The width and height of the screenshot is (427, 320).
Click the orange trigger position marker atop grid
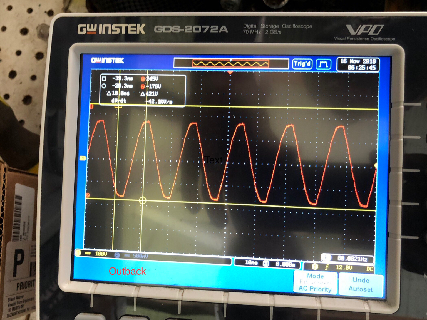point(230,73)
